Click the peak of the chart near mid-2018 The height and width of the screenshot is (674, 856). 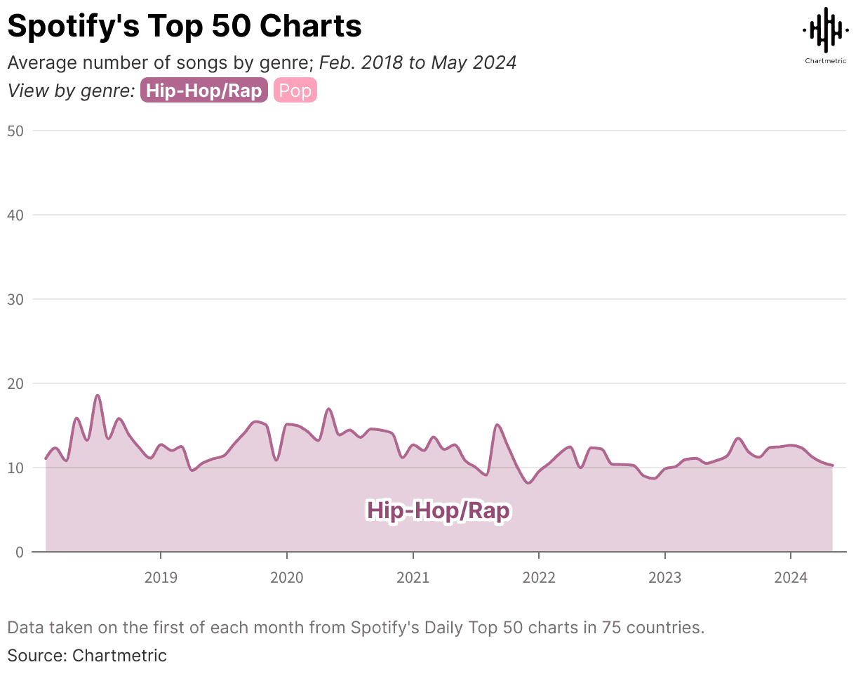click(97, 397)
